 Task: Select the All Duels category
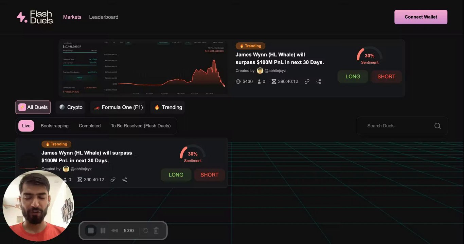[33, 107]
